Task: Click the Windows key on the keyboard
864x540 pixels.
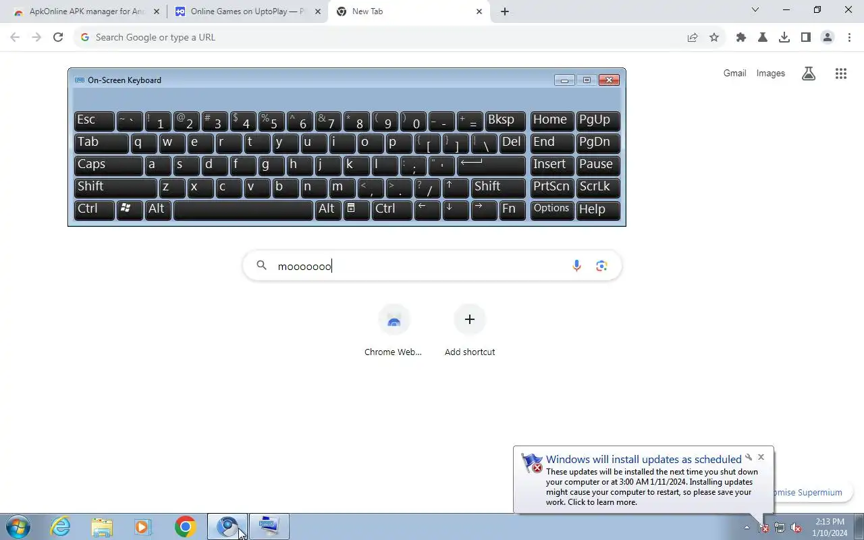Action: (129, 209)
